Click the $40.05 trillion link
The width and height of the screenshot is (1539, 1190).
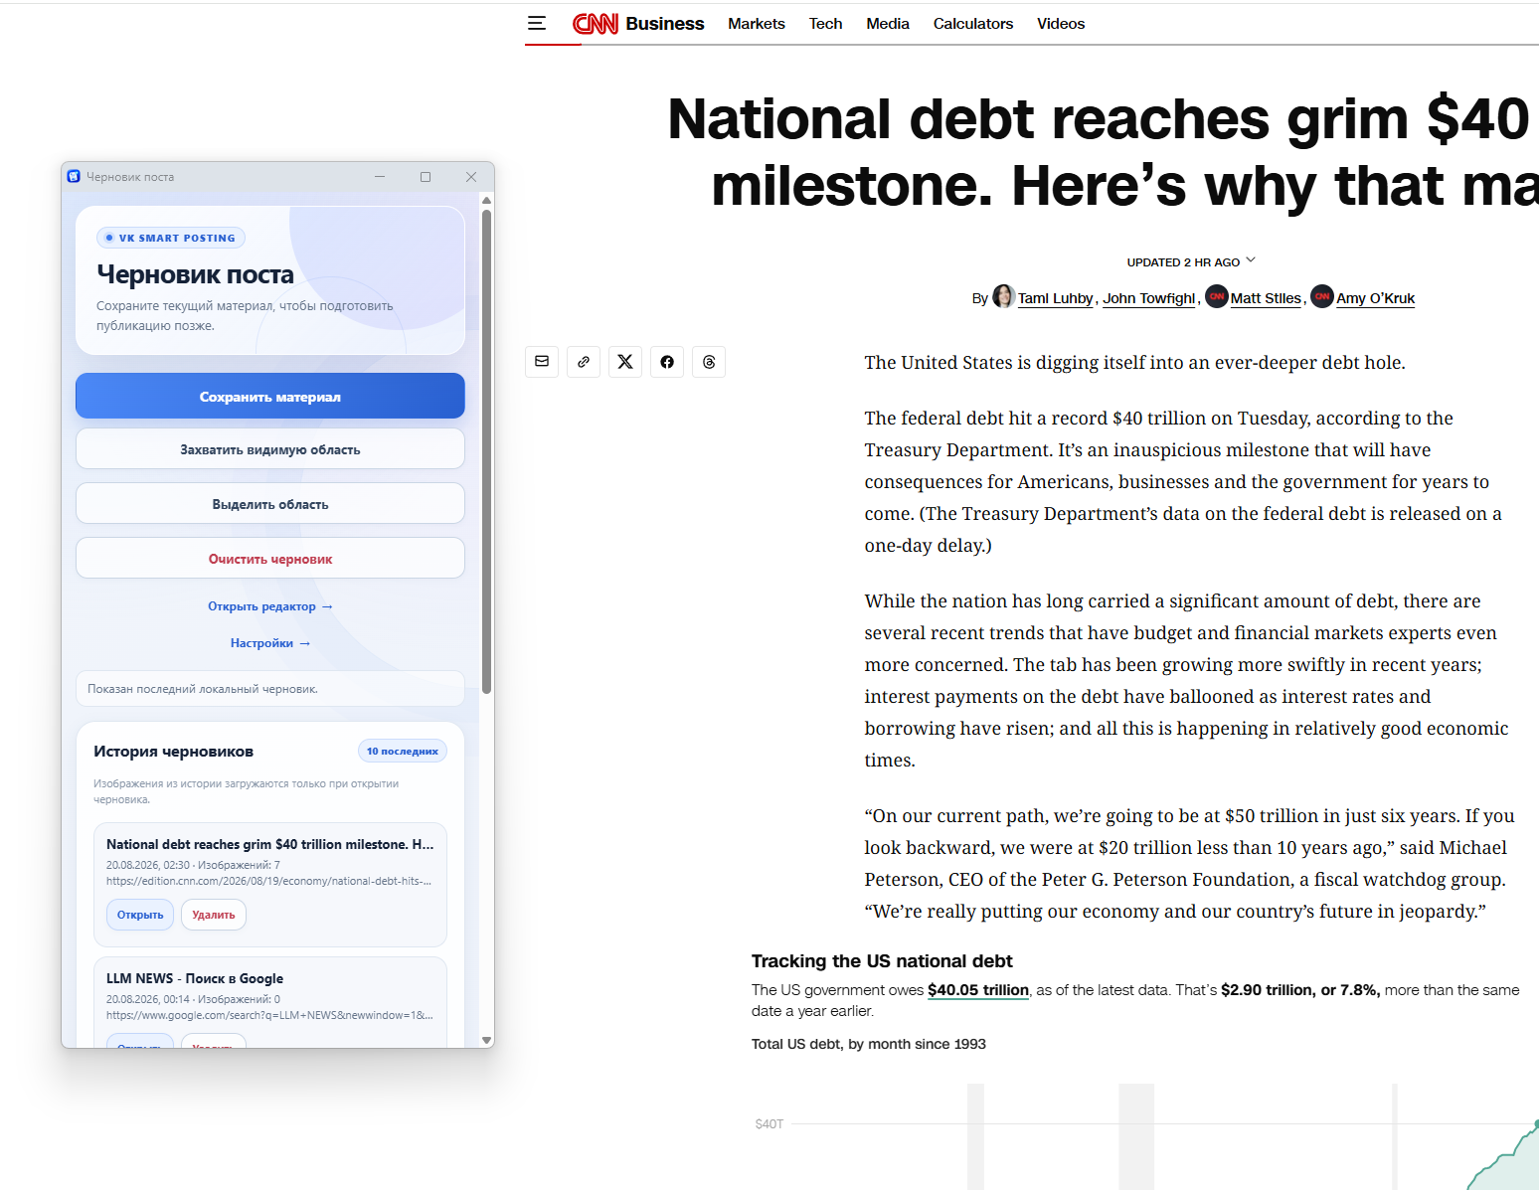978,990
